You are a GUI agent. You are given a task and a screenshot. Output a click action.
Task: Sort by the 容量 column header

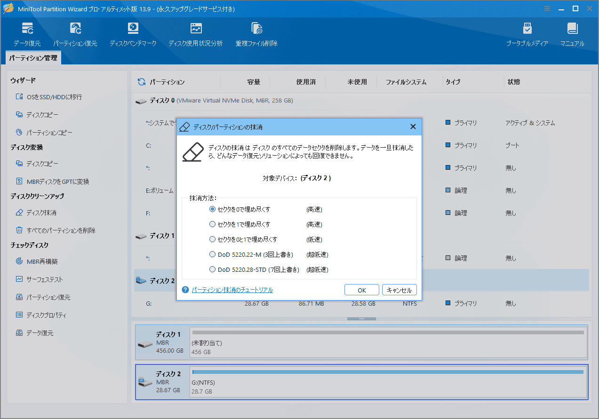[254, 82]
